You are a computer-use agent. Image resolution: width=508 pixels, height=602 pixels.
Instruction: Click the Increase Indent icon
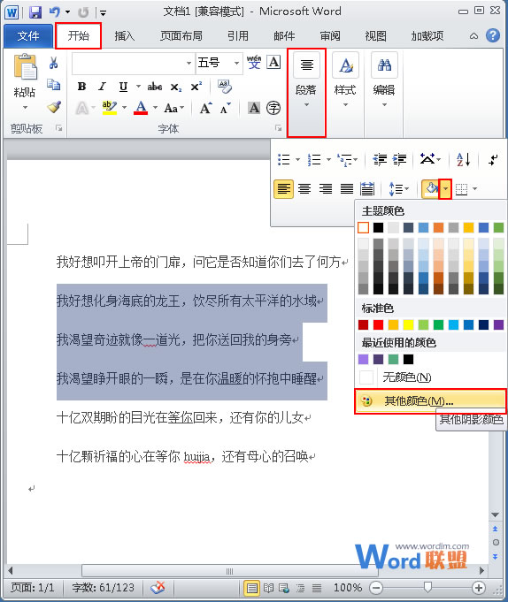point(399,159)
